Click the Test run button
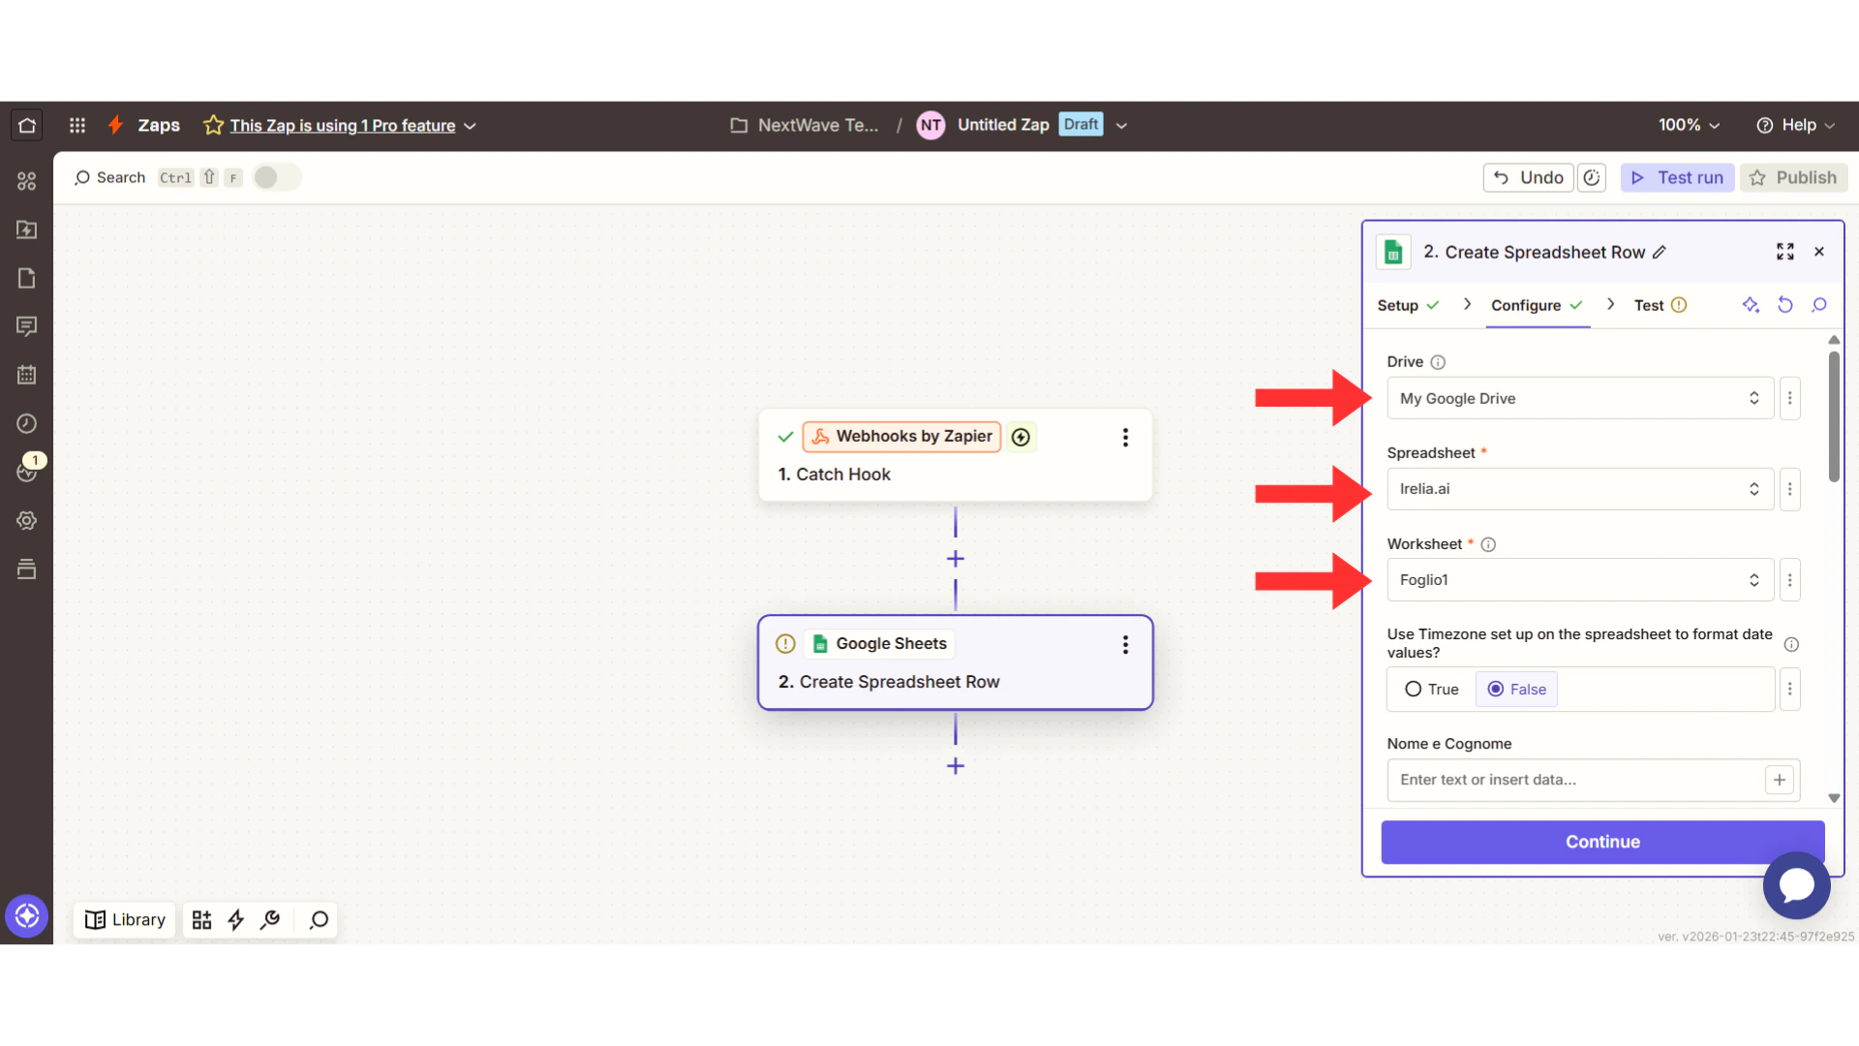The height and width of the screenshot is (1046, 1859). [1677, 177]
